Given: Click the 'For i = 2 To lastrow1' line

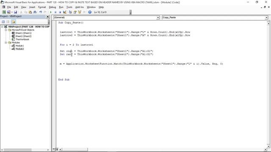Looking at the screenshot, I should click(x=76, y=45).
